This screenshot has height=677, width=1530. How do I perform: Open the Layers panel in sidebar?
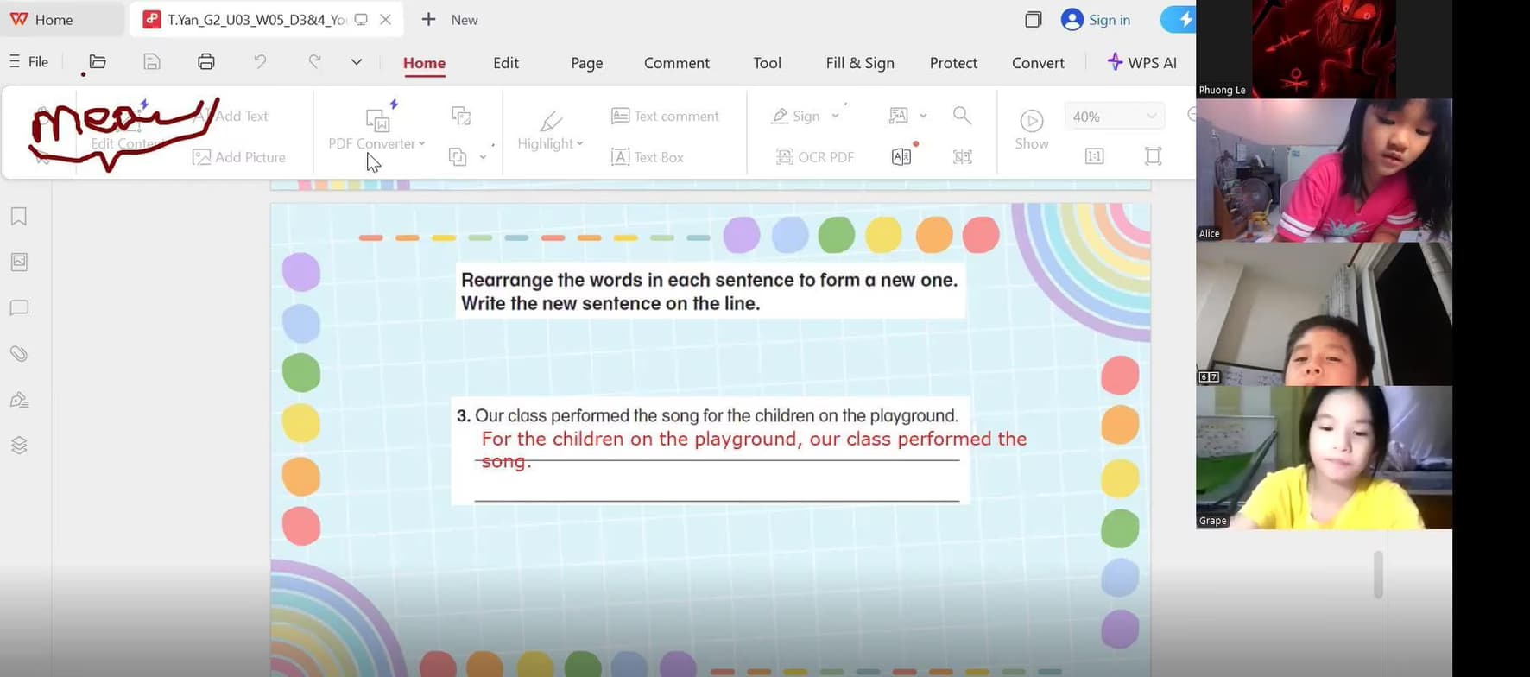(x=19, y=446)
